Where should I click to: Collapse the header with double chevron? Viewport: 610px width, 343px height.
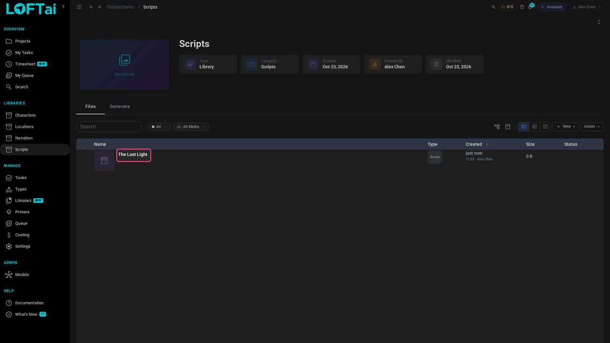(599, 22)
